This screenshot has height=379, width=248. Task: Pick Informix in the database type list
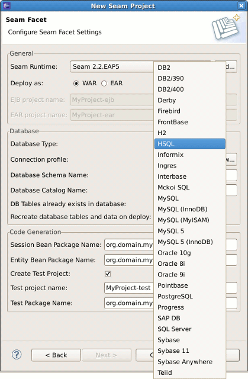point(190,155)
